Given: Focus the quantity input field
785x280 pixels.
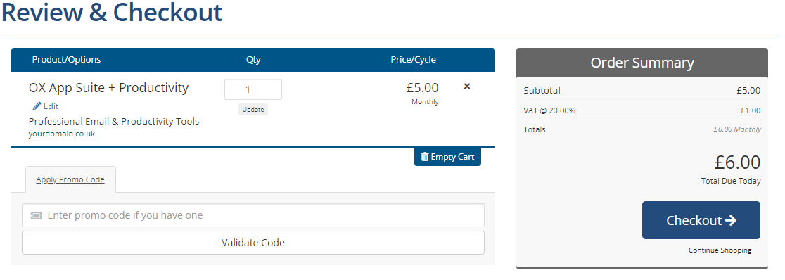Looking at the screenshot, I should pyautogui.click(x=253, y=89).
